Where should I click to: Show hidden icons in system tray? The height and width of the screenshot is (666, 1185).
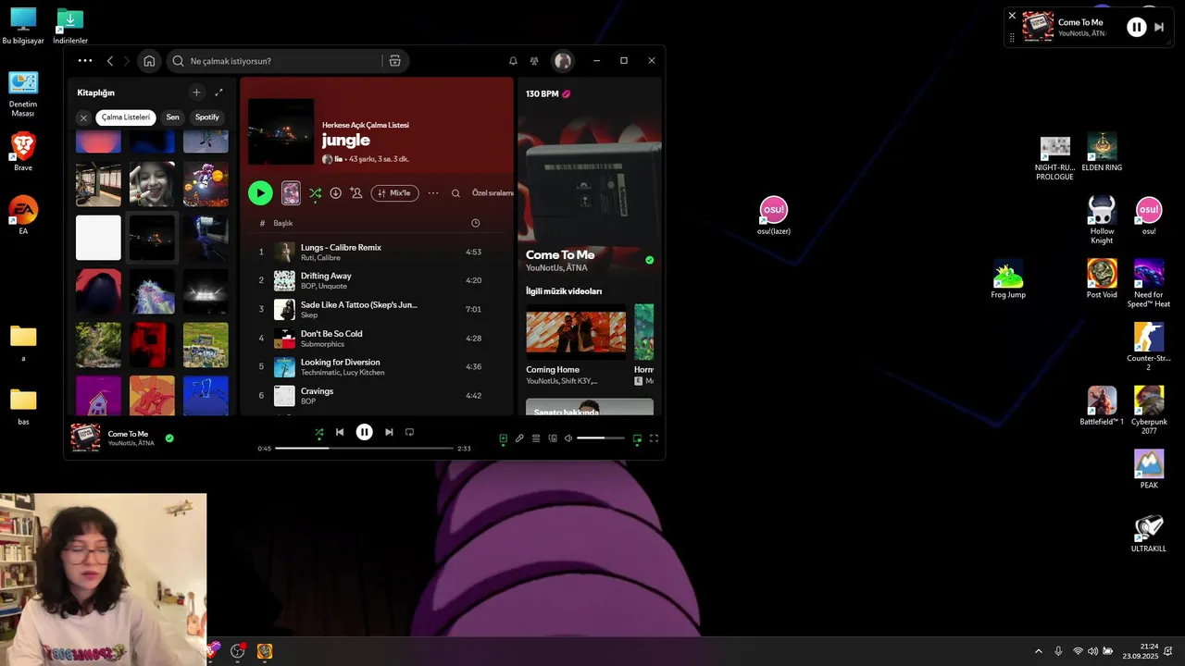coord(1038,651)
